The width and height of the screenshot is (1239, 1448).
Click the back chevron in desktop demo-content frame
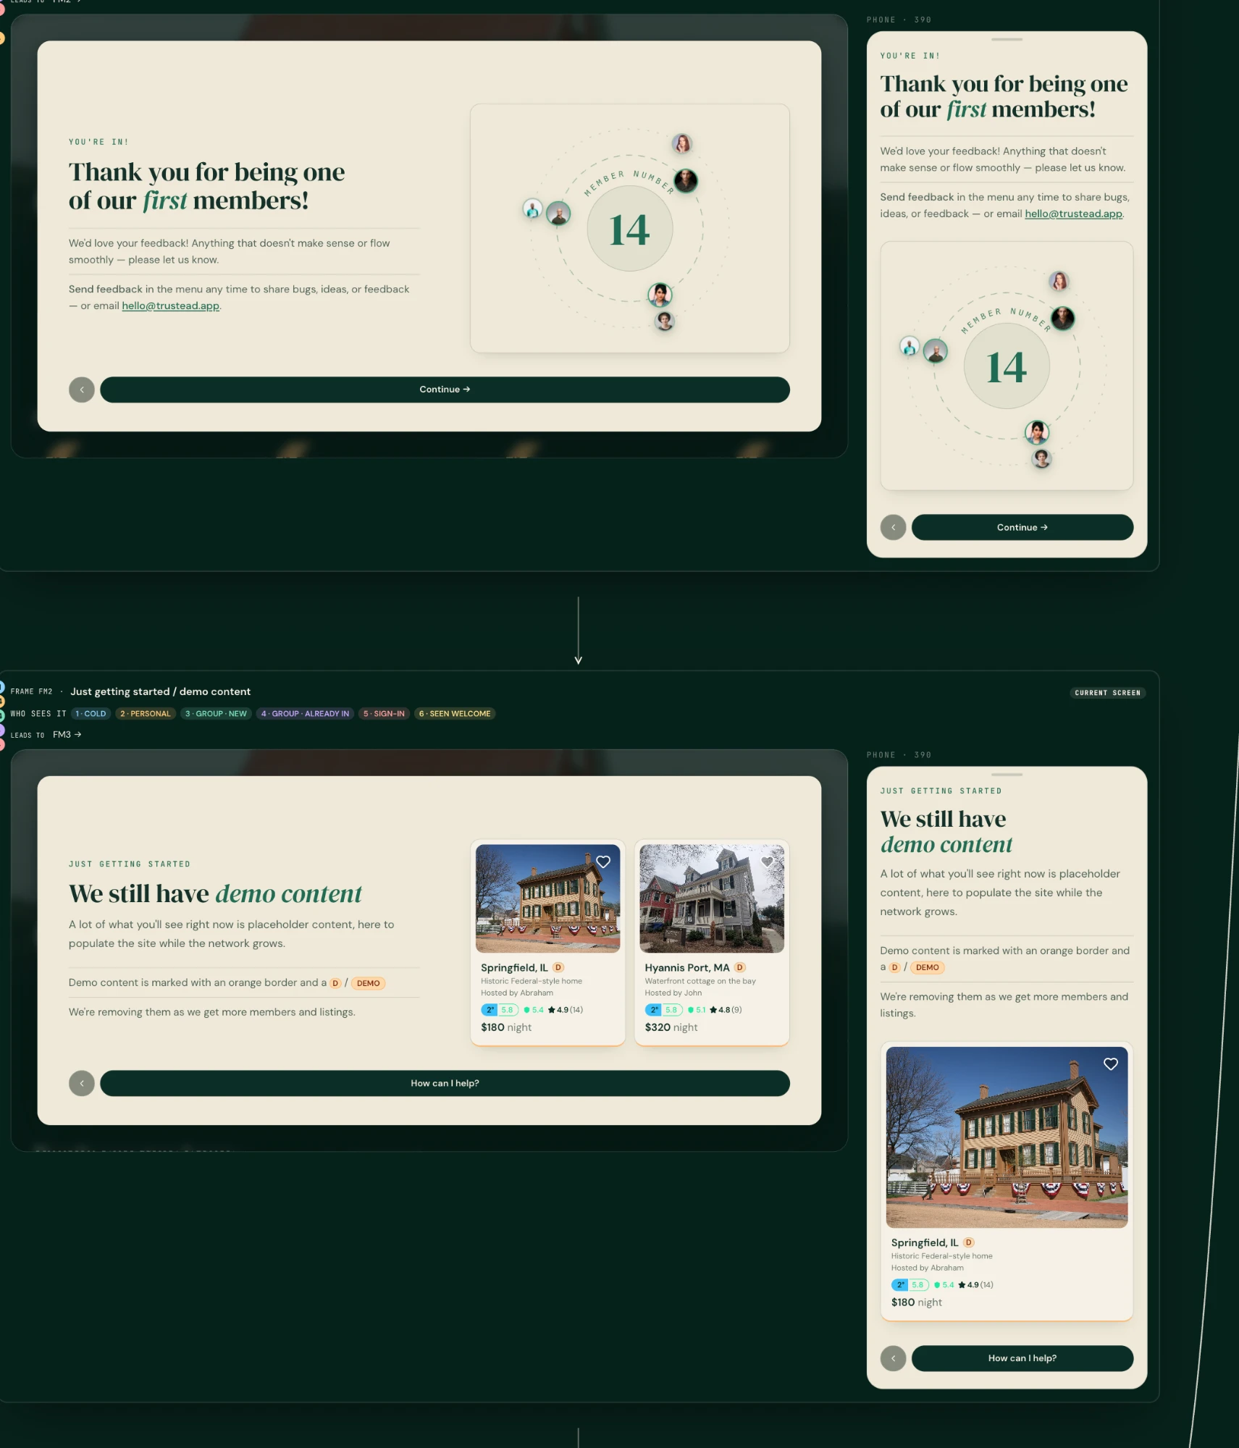(82, 1083)
